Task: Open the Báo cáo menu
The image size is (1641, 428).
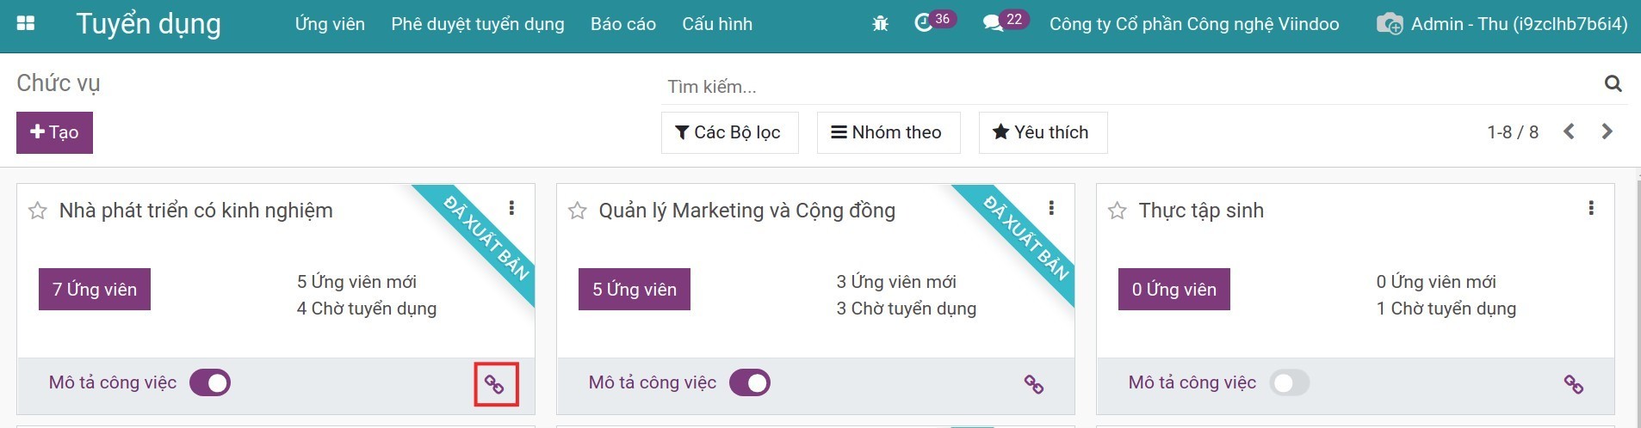Action: click(x=623, y=24)
